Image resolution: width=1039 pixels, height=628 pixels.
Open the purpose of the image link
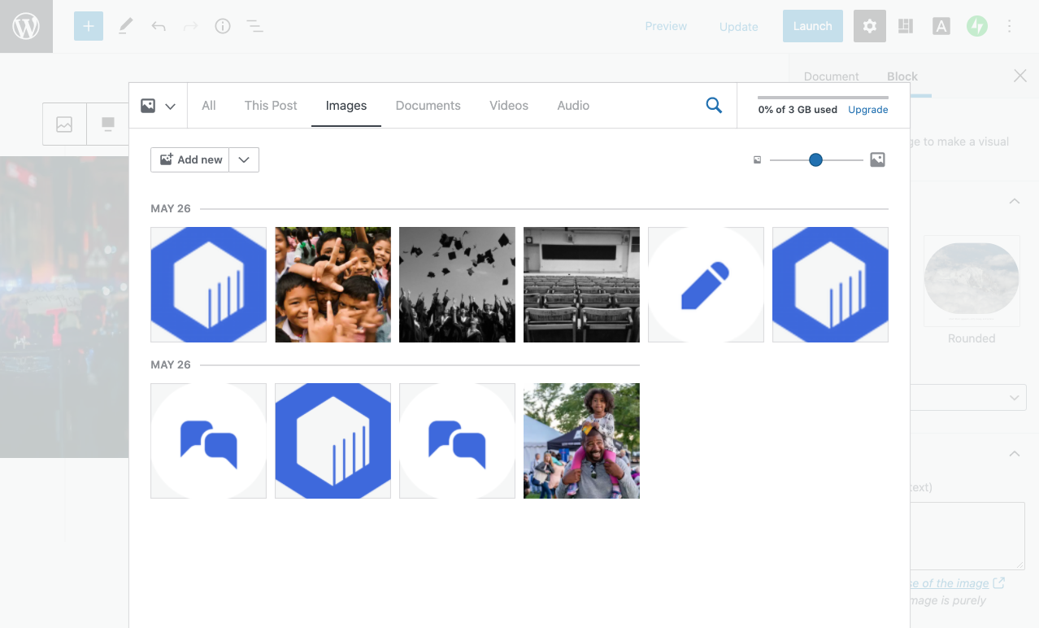959,583
